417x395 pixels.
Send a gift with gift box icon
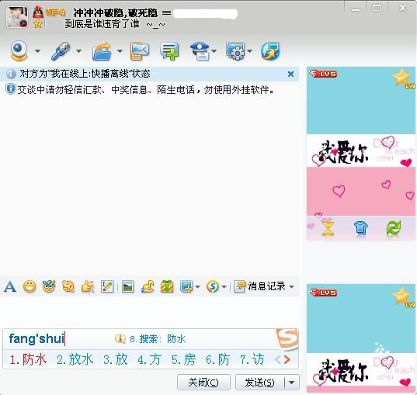pos(167,286)
